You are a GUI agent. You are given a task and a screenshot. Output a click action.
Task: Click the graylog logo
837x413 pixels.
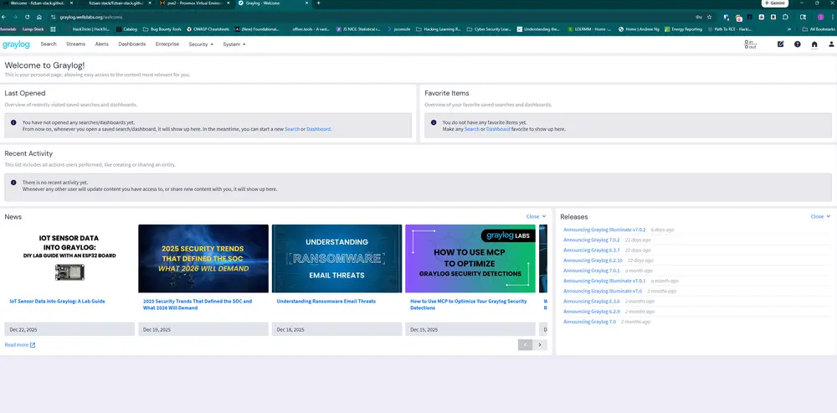coord(16,44)
